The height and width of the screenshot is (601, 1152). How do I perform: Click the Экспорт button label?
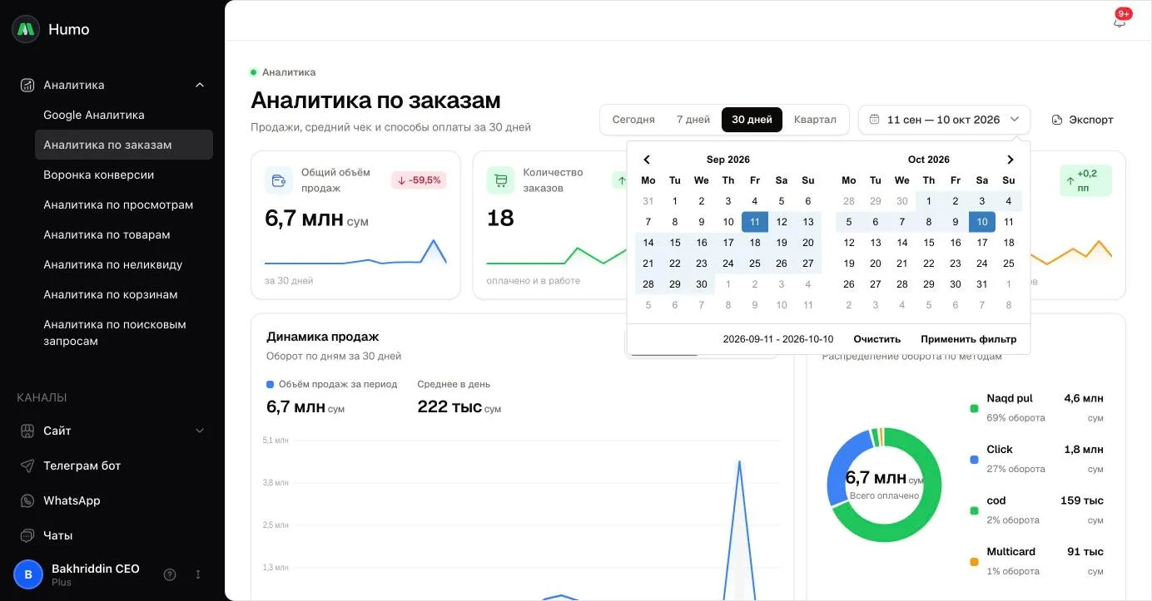[1091, 120]
